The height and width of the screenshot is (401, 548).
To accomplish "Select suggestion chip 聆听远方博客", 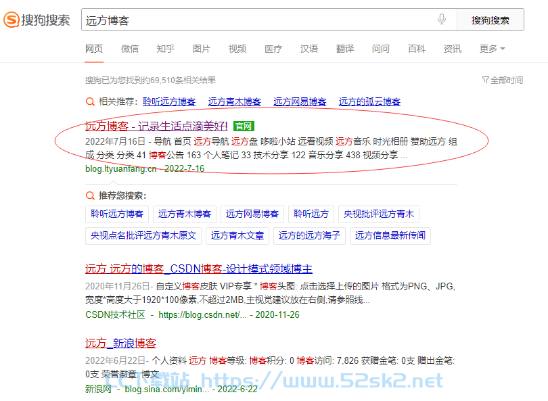I will [x=117, y=214].
